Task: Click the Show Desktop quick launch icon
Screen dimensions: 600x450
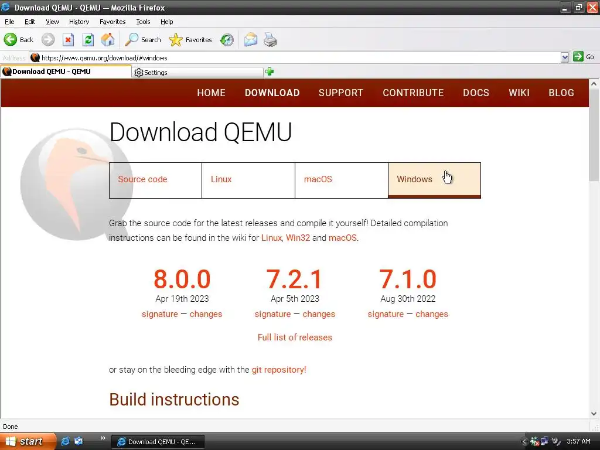Action: click(x=79, y=441)
